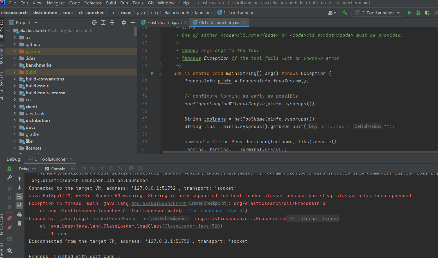Close the CliToolLauncher.java editor tab
438x258 pixels.
(245, 22)
